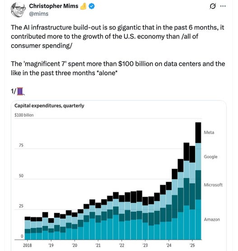Click the thread spool emoji
The width and height of the screenshot is (238, 251).
point(20,91)
